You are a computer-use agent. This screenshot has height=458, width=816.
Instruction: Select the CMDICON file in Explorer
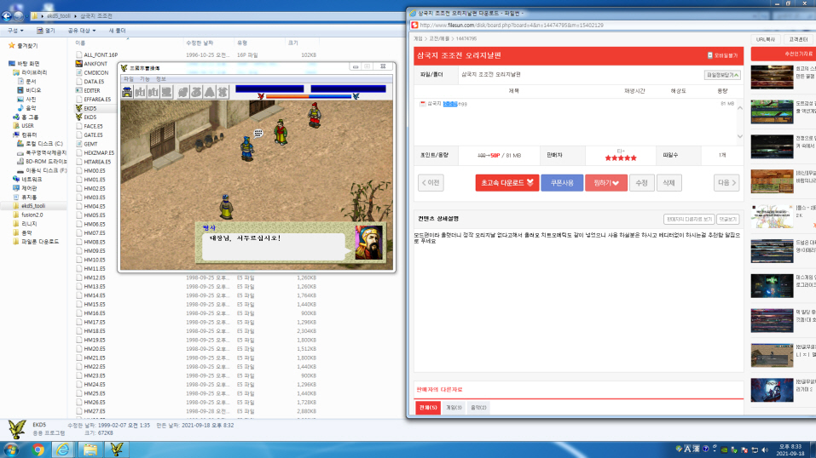pyautogui.click(x=93, y=72)
